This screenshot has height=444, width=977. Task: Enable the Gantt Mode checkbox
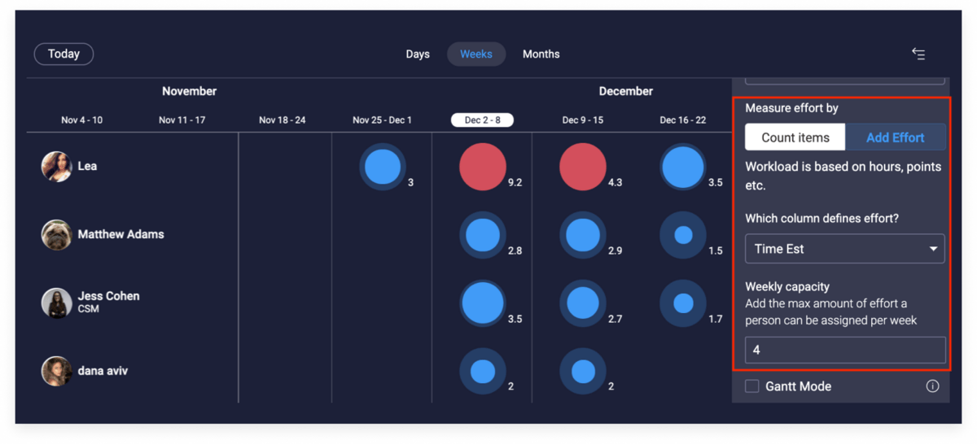752,386
